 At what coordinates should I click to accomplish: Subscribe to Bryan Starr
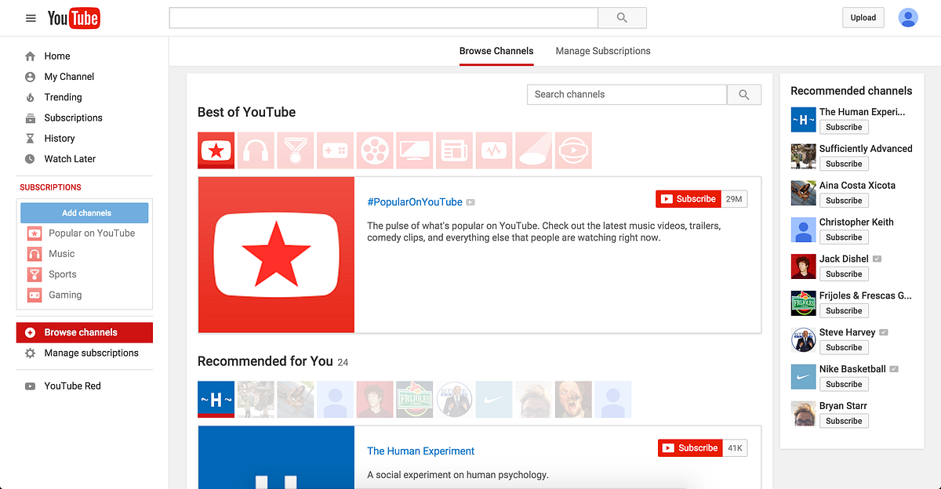pyautogui.click(x=844, y=421)
